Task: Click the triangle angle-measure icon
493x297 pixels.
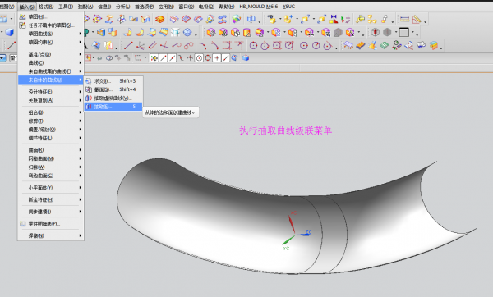Action: tap(417, 20)
